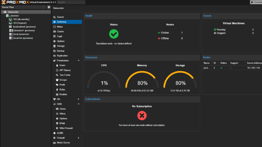Click the green health status checkmark
The height and width of the screenshot is (147, 262).
[x=114, y=34]
